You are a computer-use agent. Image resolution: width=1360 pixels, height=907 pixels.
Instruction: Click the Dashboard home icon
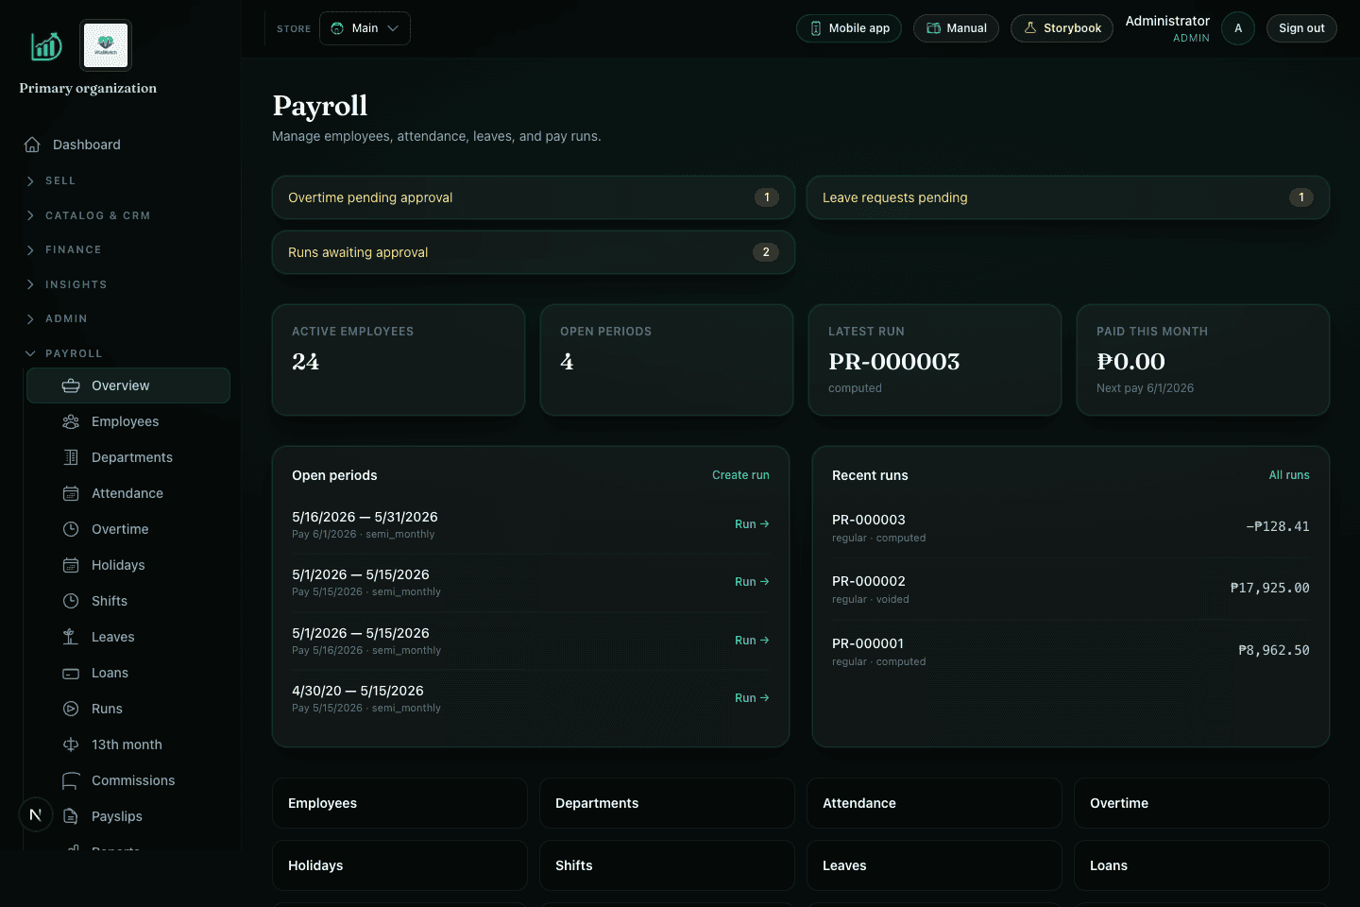click(x=32, y=145)
